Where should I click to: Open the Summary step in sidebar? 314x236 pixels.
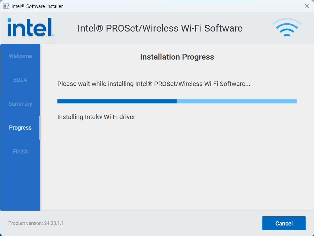(x=20, y=104)
